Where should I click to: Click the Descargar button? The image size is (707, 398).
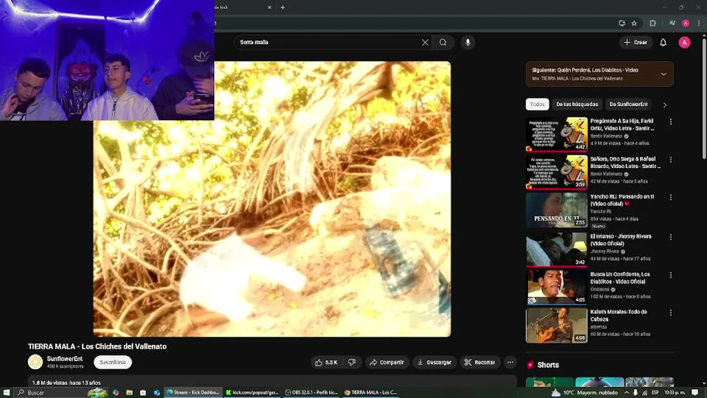pos(434,362)
